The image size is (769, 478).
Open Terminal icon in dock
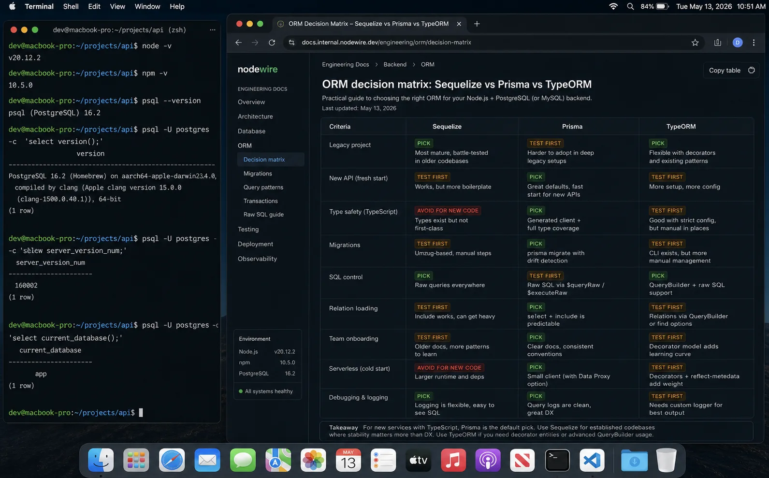click(x=557, y=460)
